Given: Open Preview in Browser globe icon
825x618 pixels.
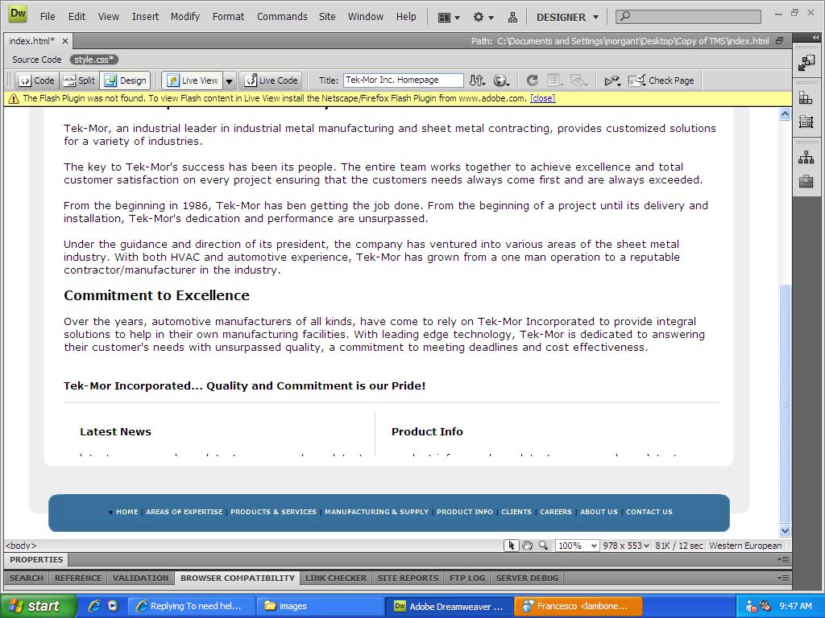Looking at the screenshot, I should click(x=501, y=80).
